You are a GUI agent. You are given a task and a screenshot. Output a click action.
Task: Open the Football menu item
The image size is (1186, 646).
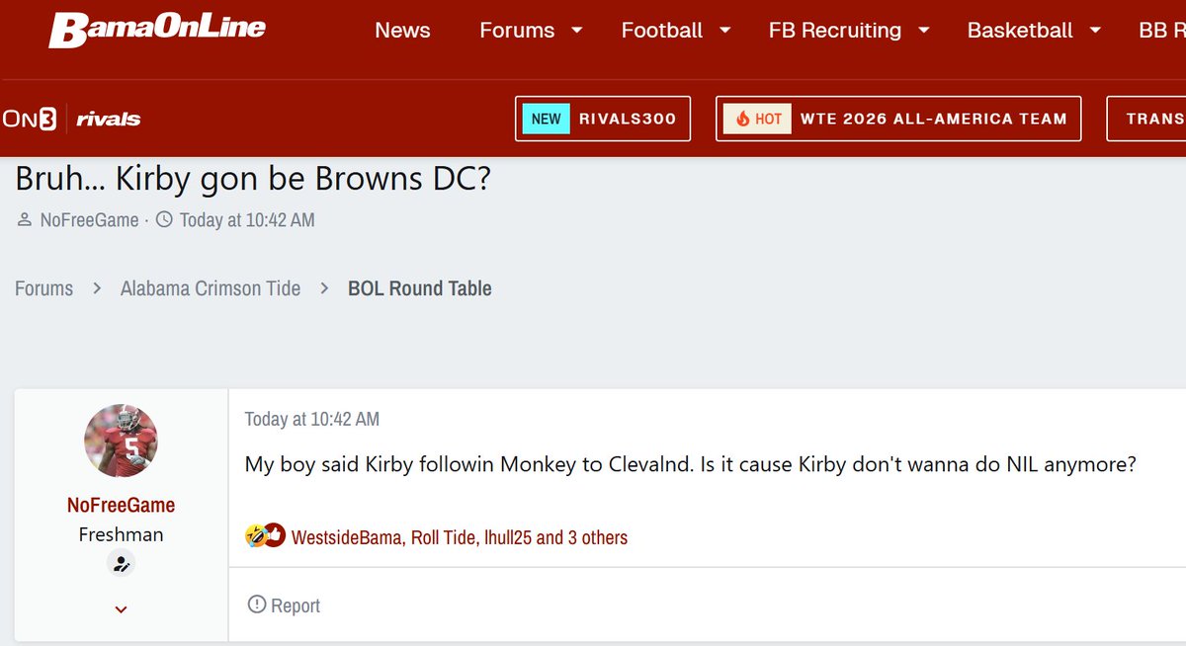662,31
